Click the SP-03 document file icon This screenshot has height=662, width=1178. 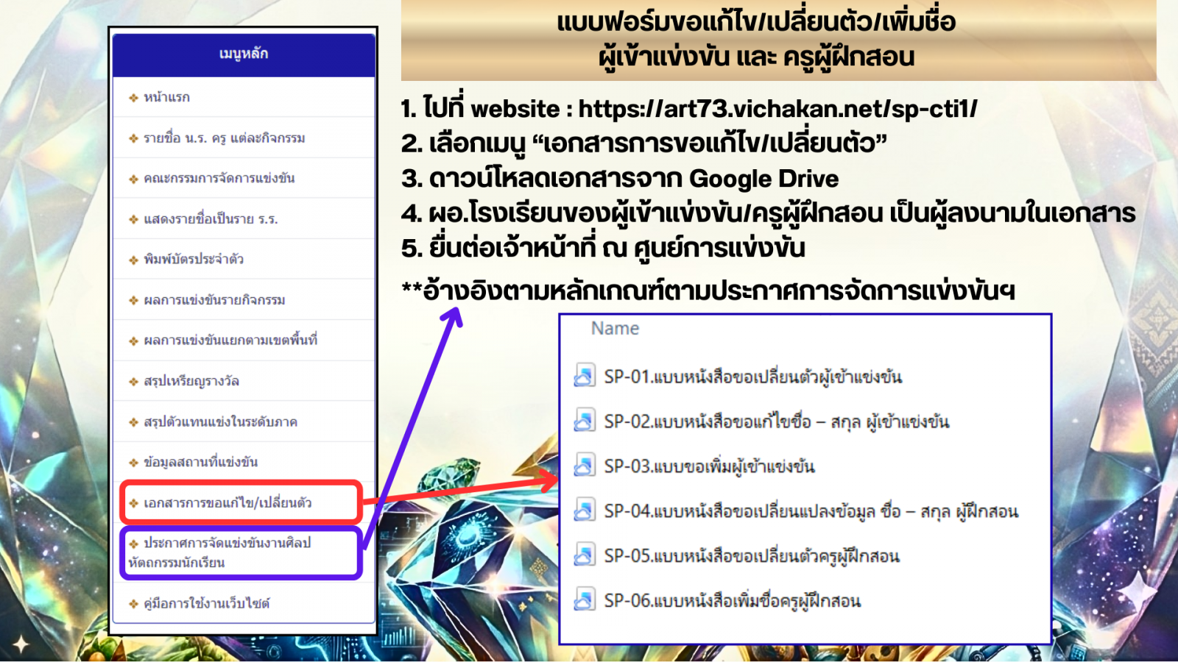pyautogui.click(x=584, y=466)
